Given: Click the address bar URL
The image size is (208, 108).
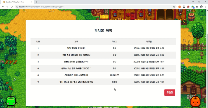Looking at the screenshot, I should coord(42,7).
